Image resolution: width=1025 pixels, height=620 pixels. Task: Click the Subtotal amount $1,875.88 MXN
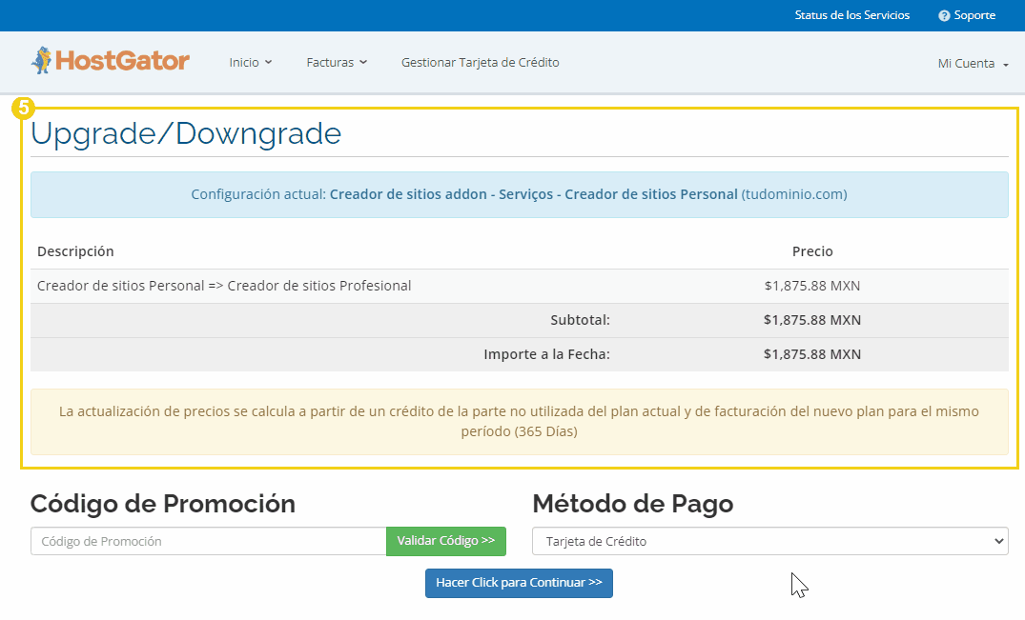pos(812,320)
